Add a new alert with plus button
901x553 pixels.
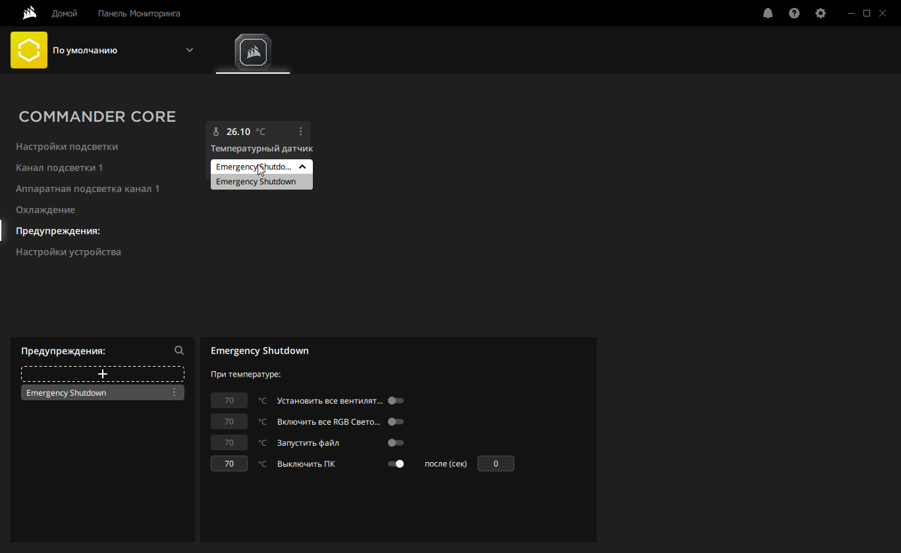pos(103,374)
